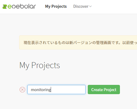Submit new project with green button
Image resolution: width=137 pixels, height=109 pixels.
point(104,90)
